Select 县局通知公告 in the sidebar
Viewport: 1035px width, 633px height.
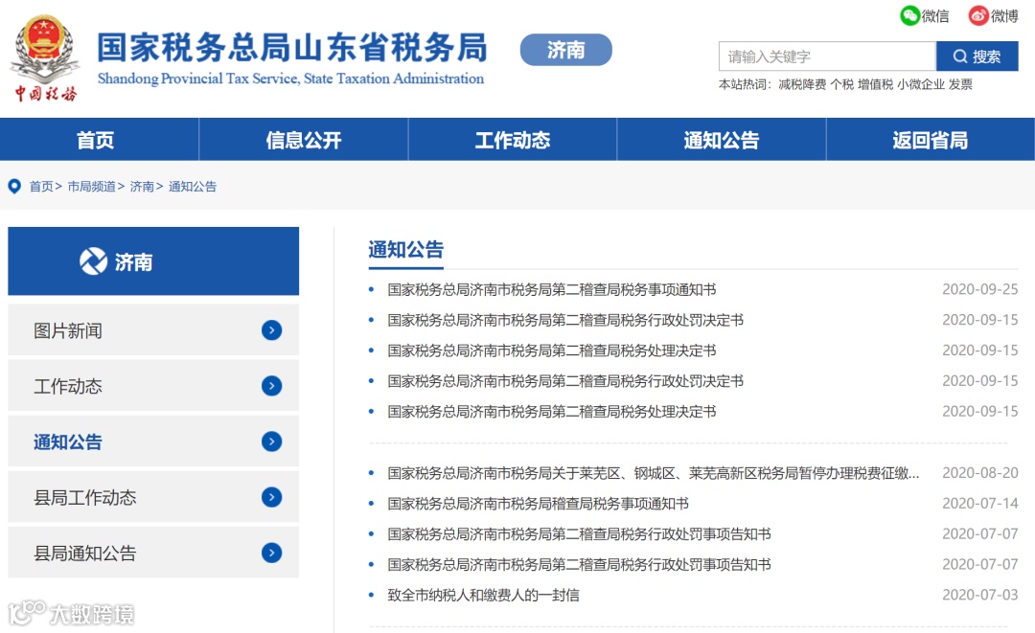pos(153,553)
